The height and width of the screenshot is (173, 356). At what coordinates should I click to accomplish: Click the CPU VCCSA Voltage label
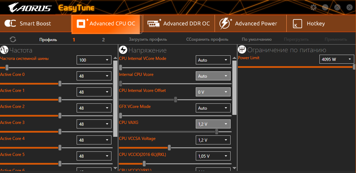137,138
